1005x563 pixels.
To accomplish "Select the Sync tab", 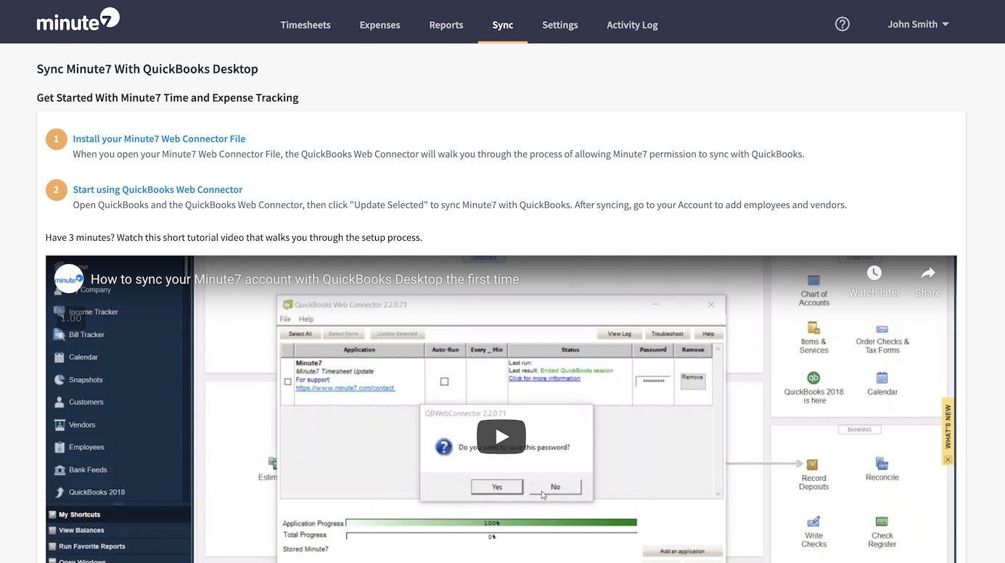I will pyautogui.click(x=502, y=25).
